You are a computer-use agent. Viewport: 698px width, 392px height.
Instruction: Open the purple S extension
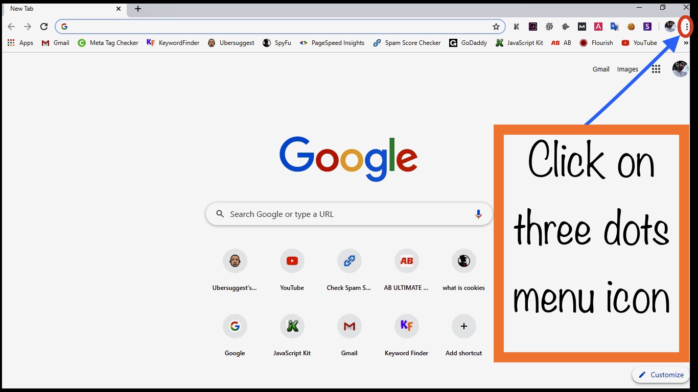(x=647, y=27)
